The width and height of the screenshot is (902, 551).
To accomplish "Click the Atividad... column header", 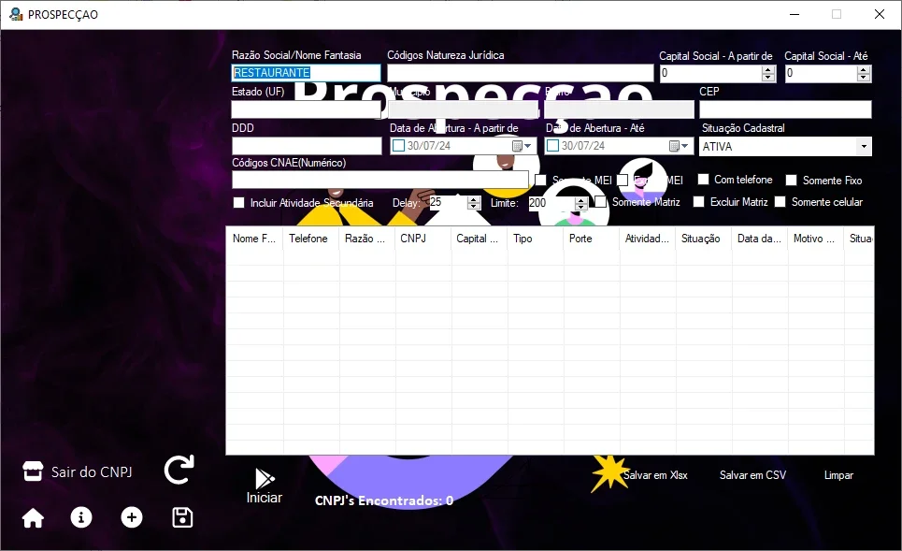I will tap(647, 239).
